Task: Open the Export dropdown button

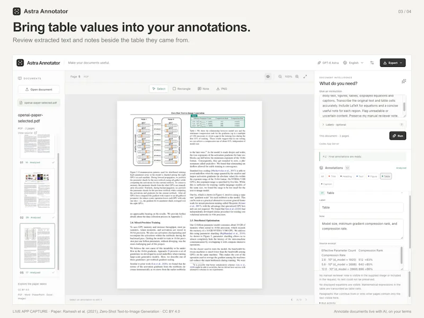Action: (x=393, y=63)
